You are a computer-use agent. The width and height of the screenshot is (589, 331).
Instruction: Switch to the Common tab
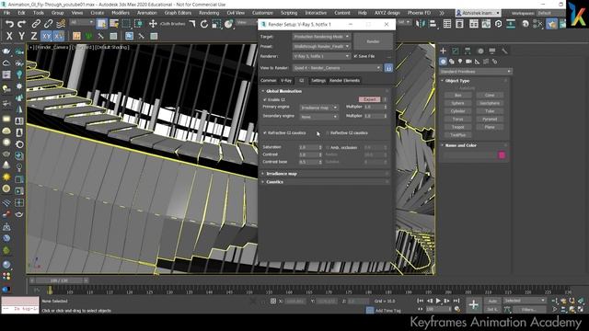(x=269, y=80)
